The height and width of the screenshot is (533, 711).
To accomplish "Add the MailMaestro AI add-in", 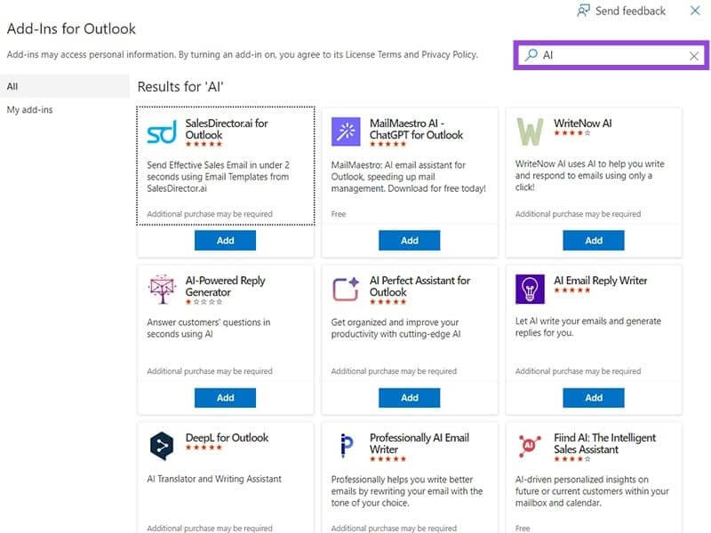I will tap(409, 240).
